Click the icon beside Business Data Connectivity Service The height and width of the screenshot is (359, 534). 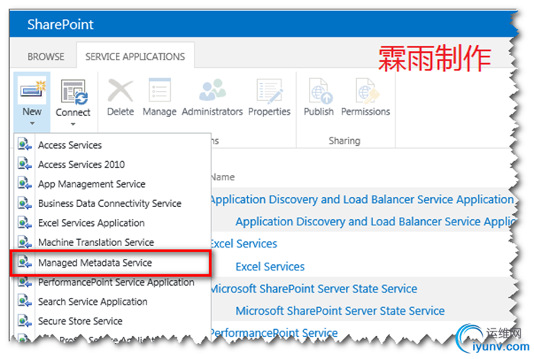point(24,203)
